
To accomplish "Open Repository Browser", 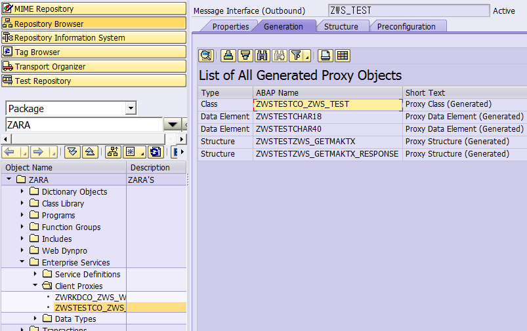I will click(x=94, y=24).
